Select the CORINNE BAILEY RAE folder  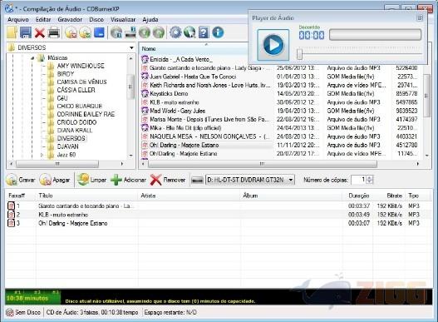click(86, 115)
